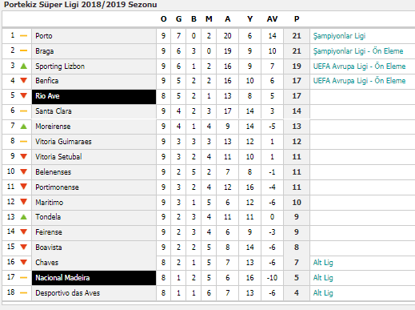Open Şampiyonlar Ligi - Ön Eleme link for Braga

tap(358, 51)
